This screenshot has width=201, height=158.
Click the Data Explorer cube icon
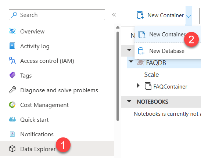pos(12,149)
